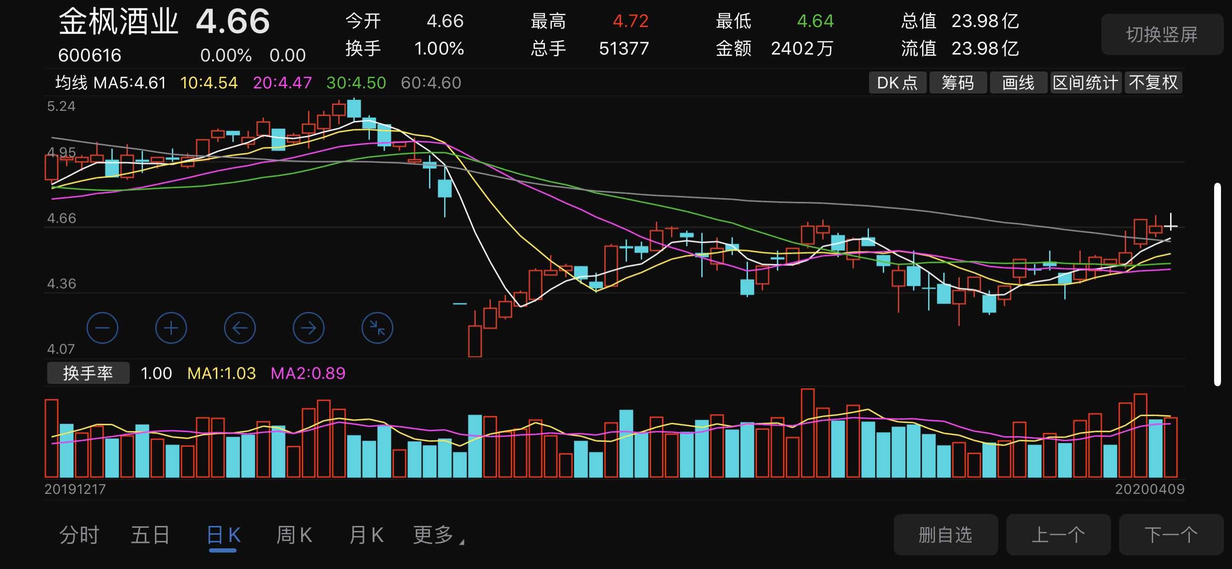1232x569 pixels.
Task: Expand the 更多 periods menu
Action: 438,535
